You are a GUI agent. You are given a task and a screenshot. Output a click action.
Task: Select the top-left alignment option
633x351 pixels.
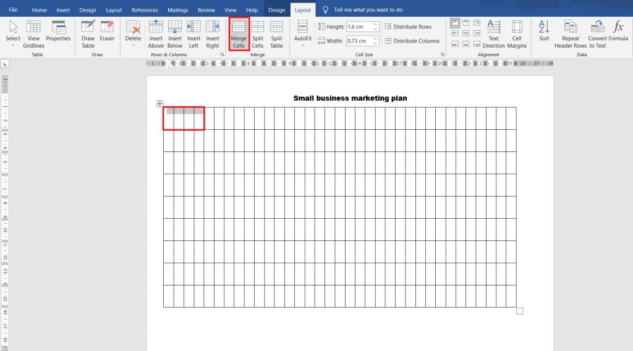(455, 23)
